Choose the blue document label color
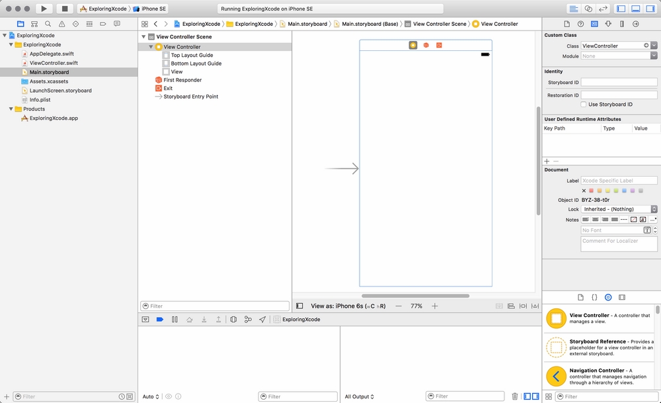Viewport: 661px width, 403px height. click(625, 191)
